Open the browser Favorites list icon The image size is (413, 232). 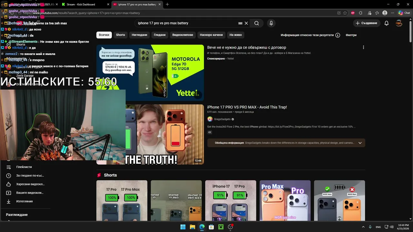[x=377, y=13]
